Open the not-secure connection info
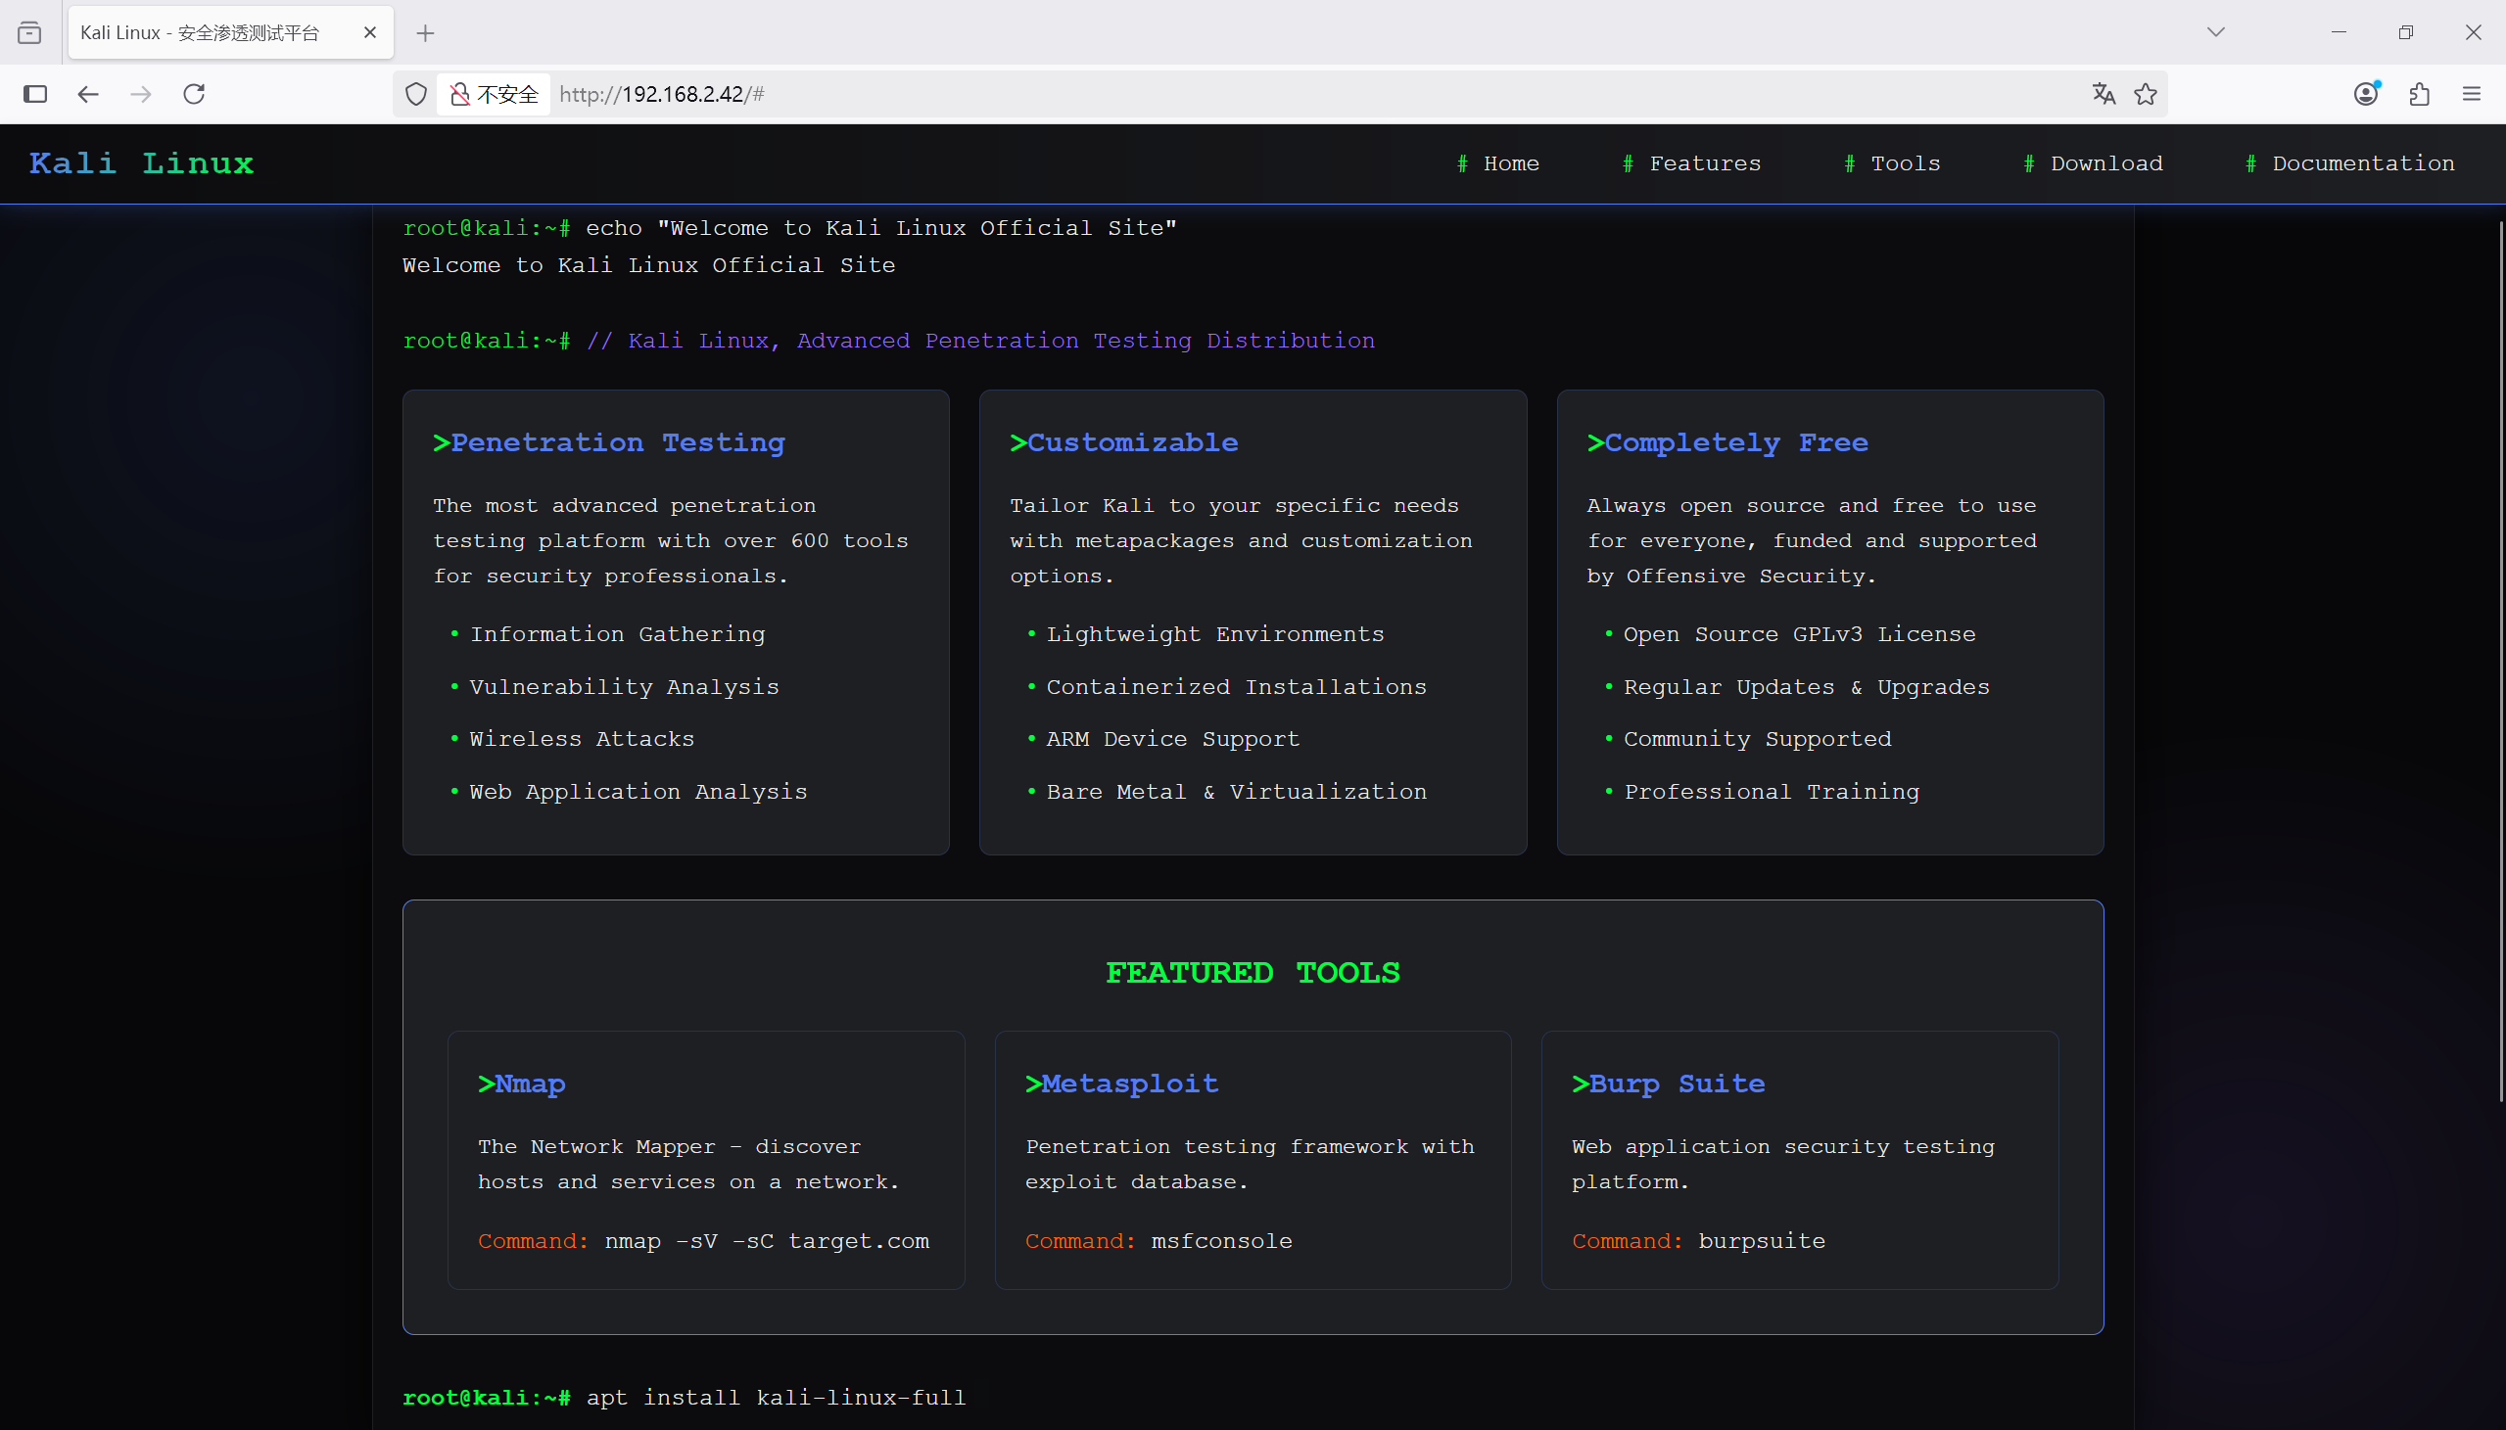This screenshot has height=1430, width=2506. [x=495, y=94]
